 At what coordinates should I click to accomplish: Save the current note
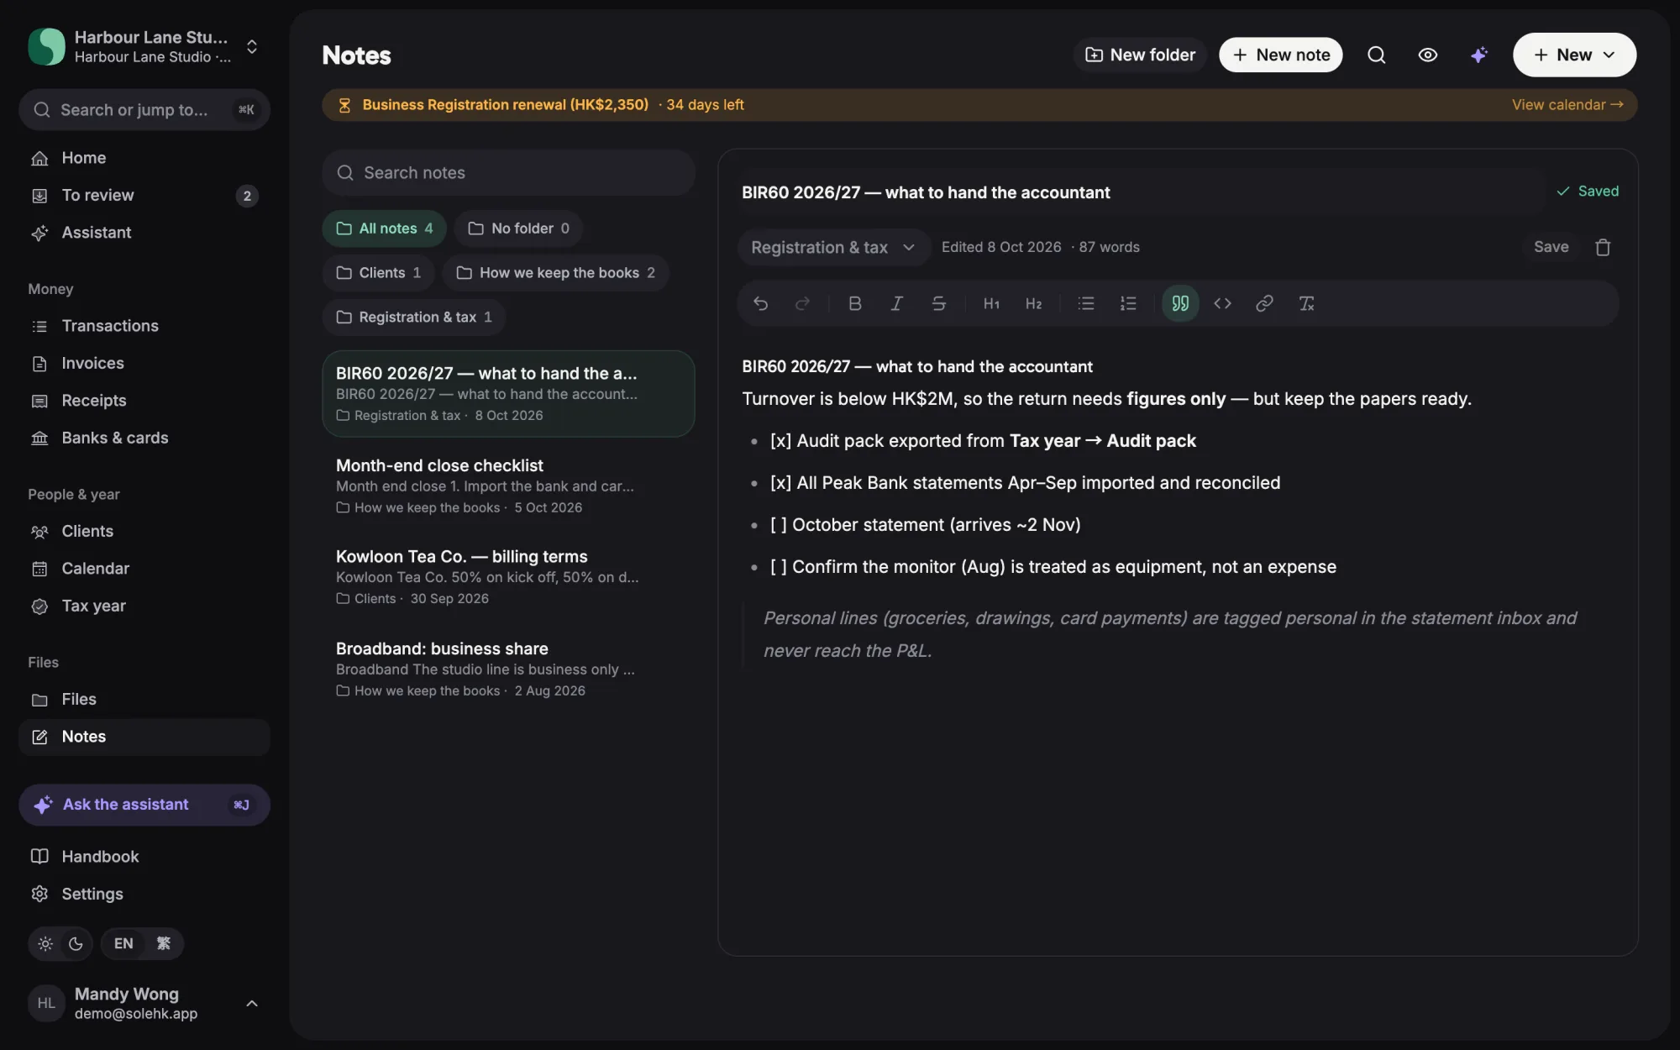pyautogui.click(x=1551, y=247)
